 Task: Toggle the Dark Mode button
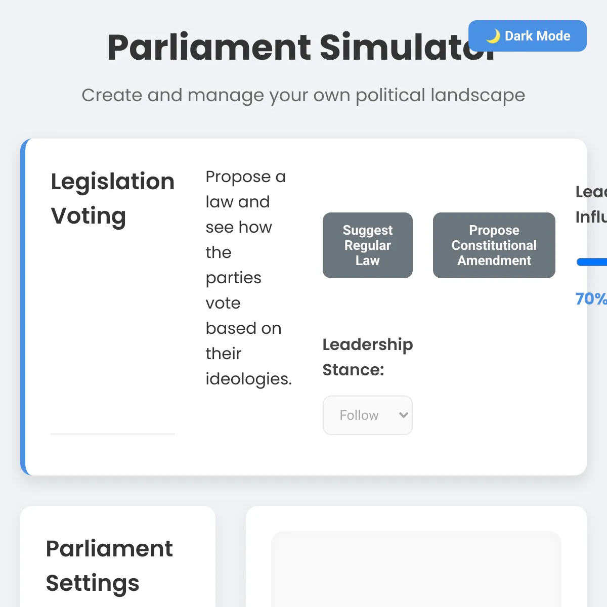[x=527, y=36]
